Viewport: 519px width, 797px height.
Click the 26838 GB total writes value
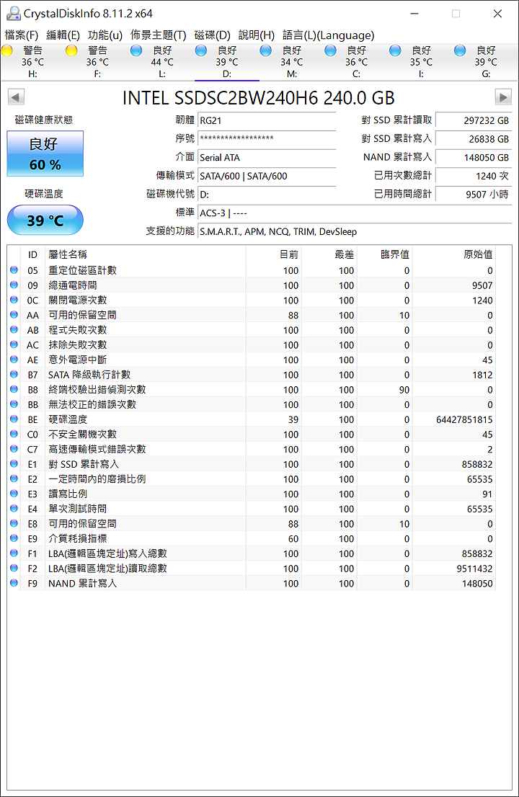tap(474, 139)
